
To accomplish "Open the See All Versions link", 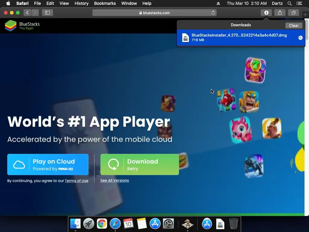I will (115, 181).
